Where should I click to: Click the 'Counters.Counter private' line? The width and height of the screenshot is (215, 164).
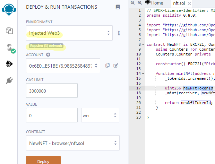(186, 54)
